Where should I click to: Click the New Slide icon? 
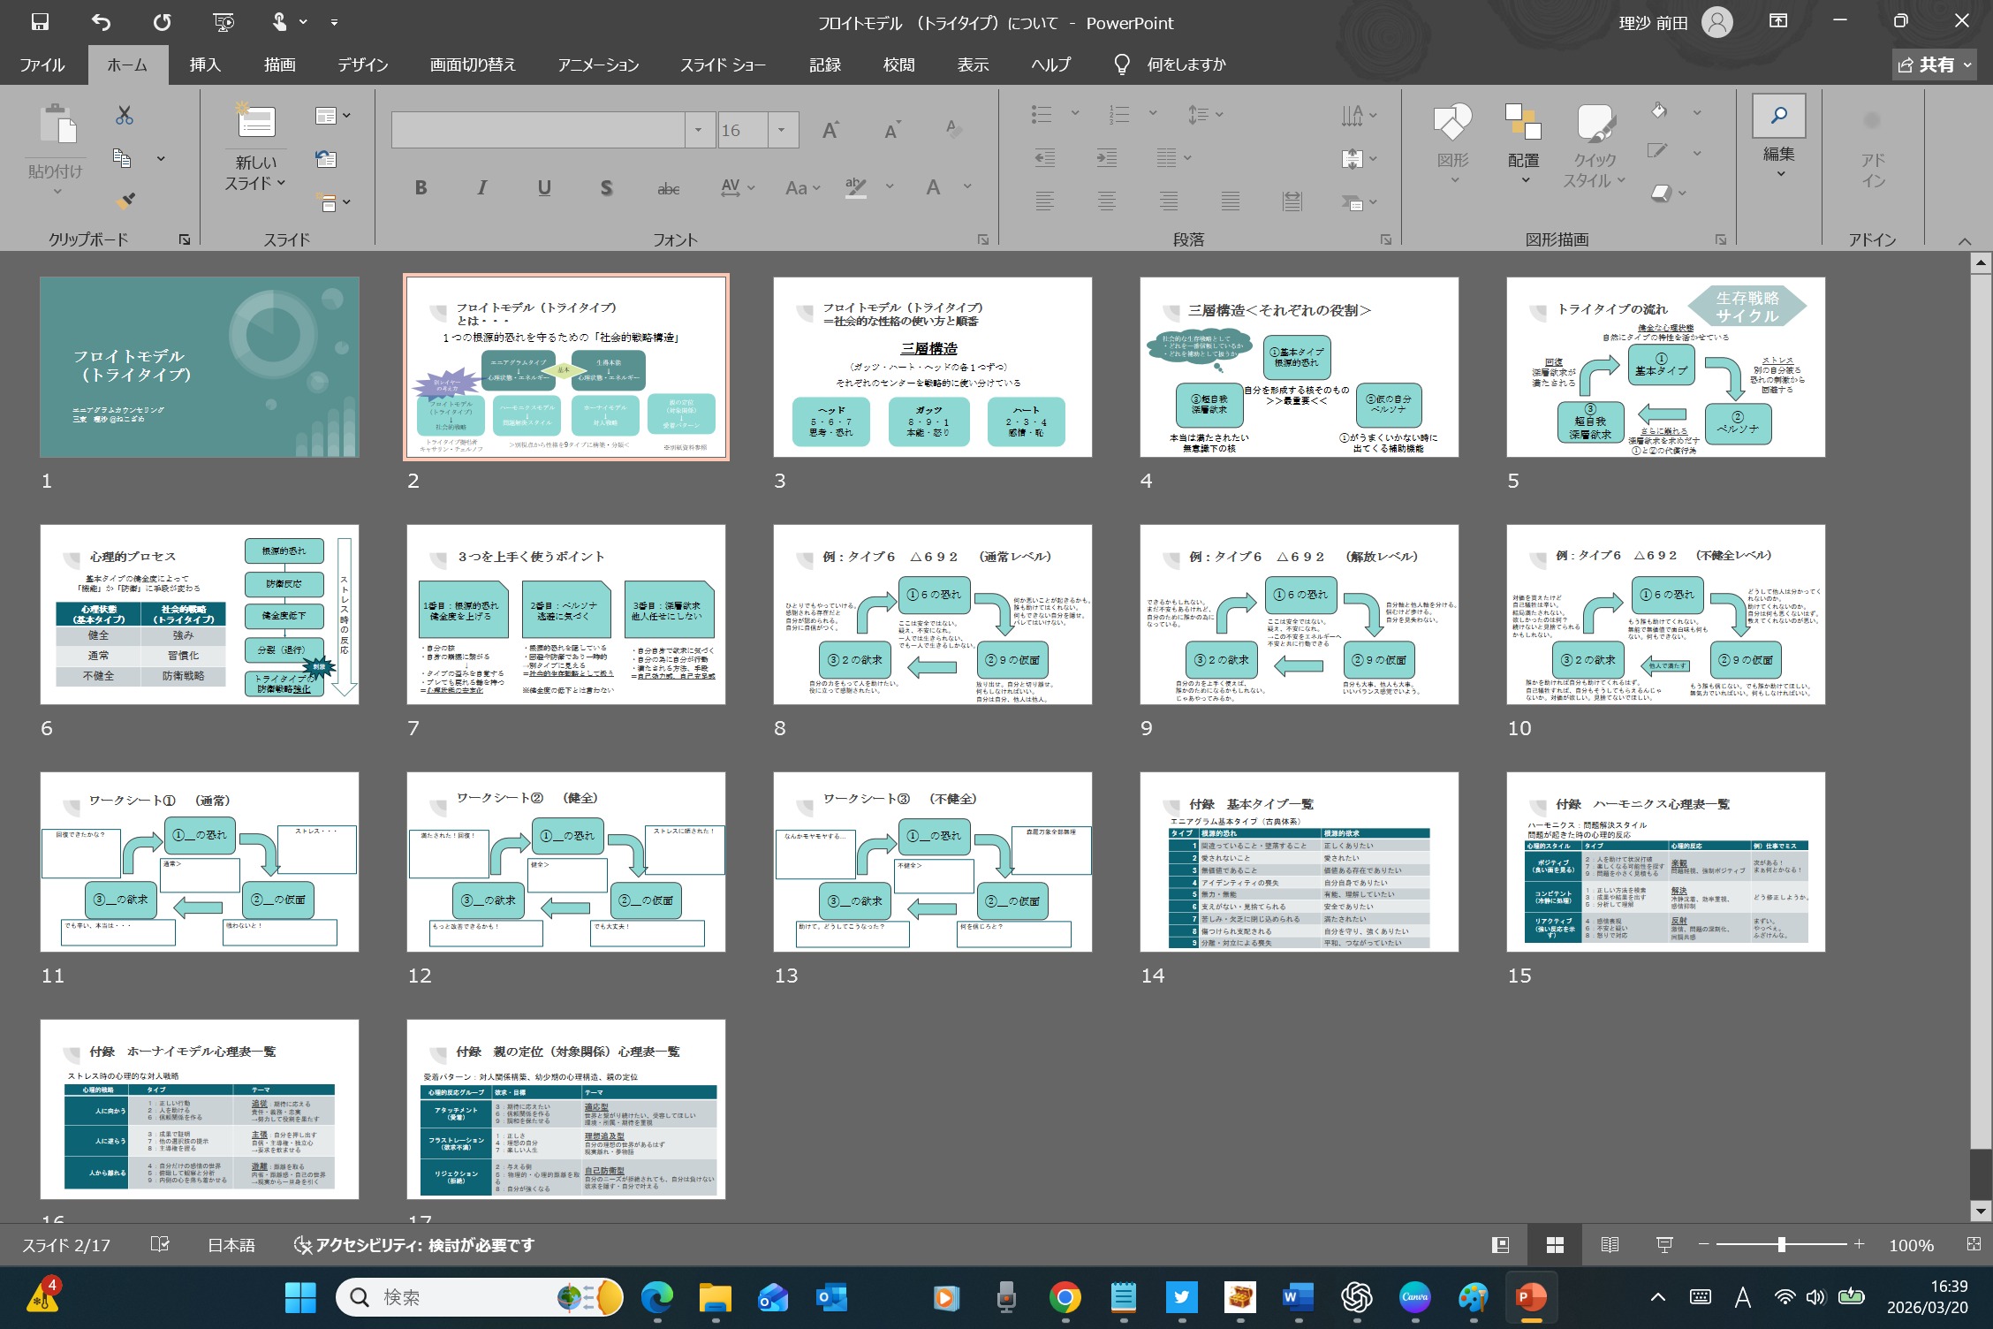[256, 123]
